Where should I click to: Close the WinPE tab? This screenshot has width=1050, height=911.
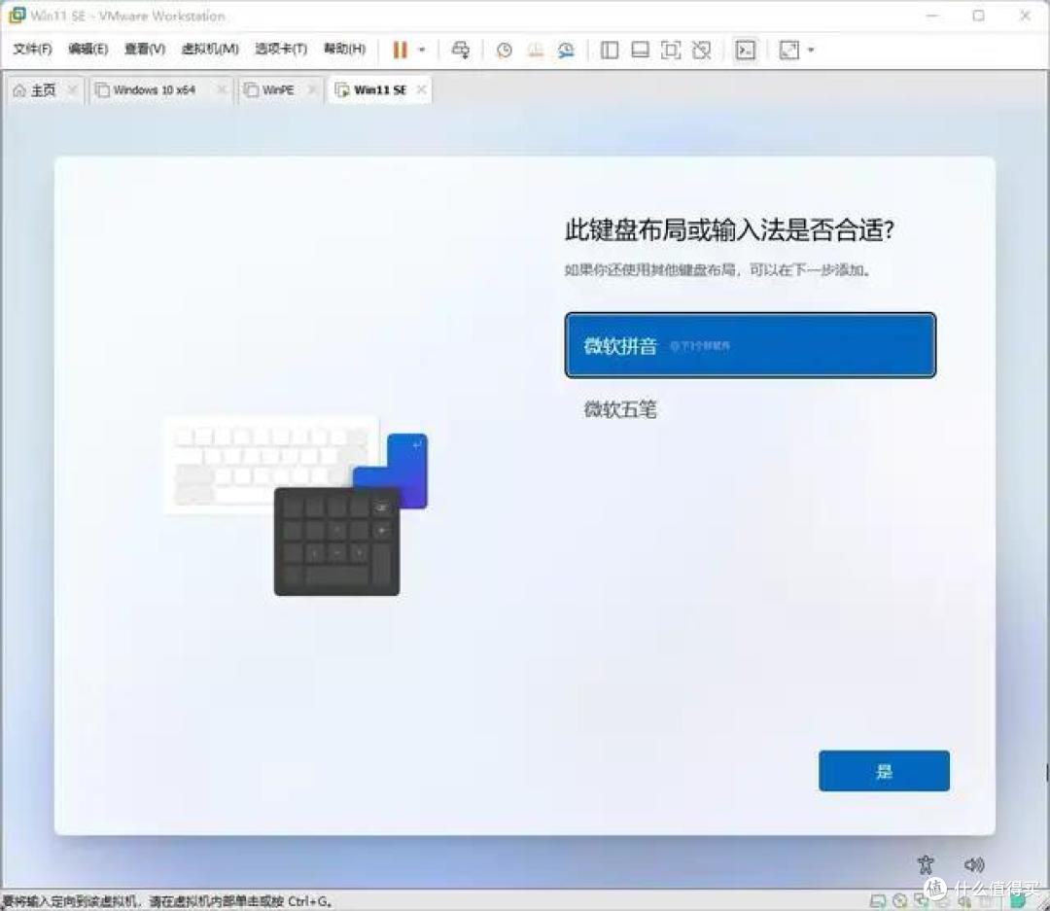coord(311,89)
